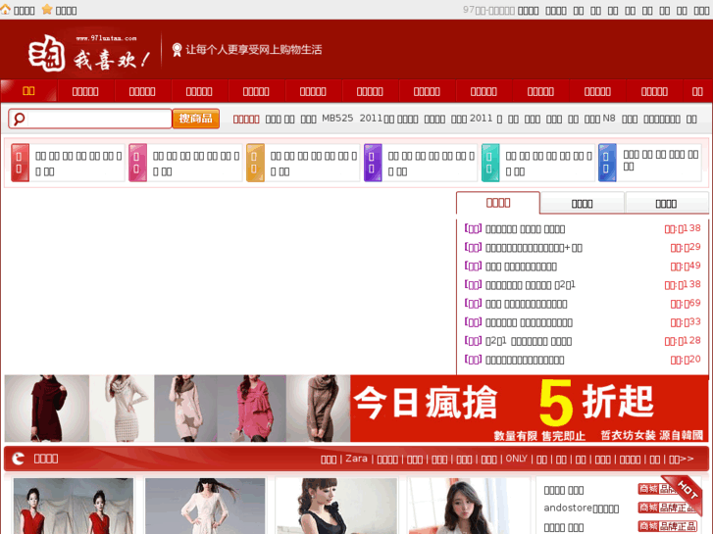Click the circular arrow icon on the red section header
The width and height of the screenshot is (713, 534).
(x=19, y=459)
